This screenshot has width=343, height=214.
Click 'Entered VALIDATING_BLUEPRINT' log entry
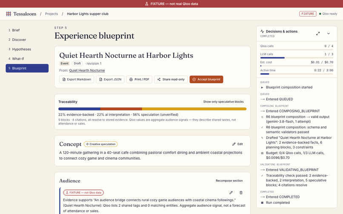[292, 170]
